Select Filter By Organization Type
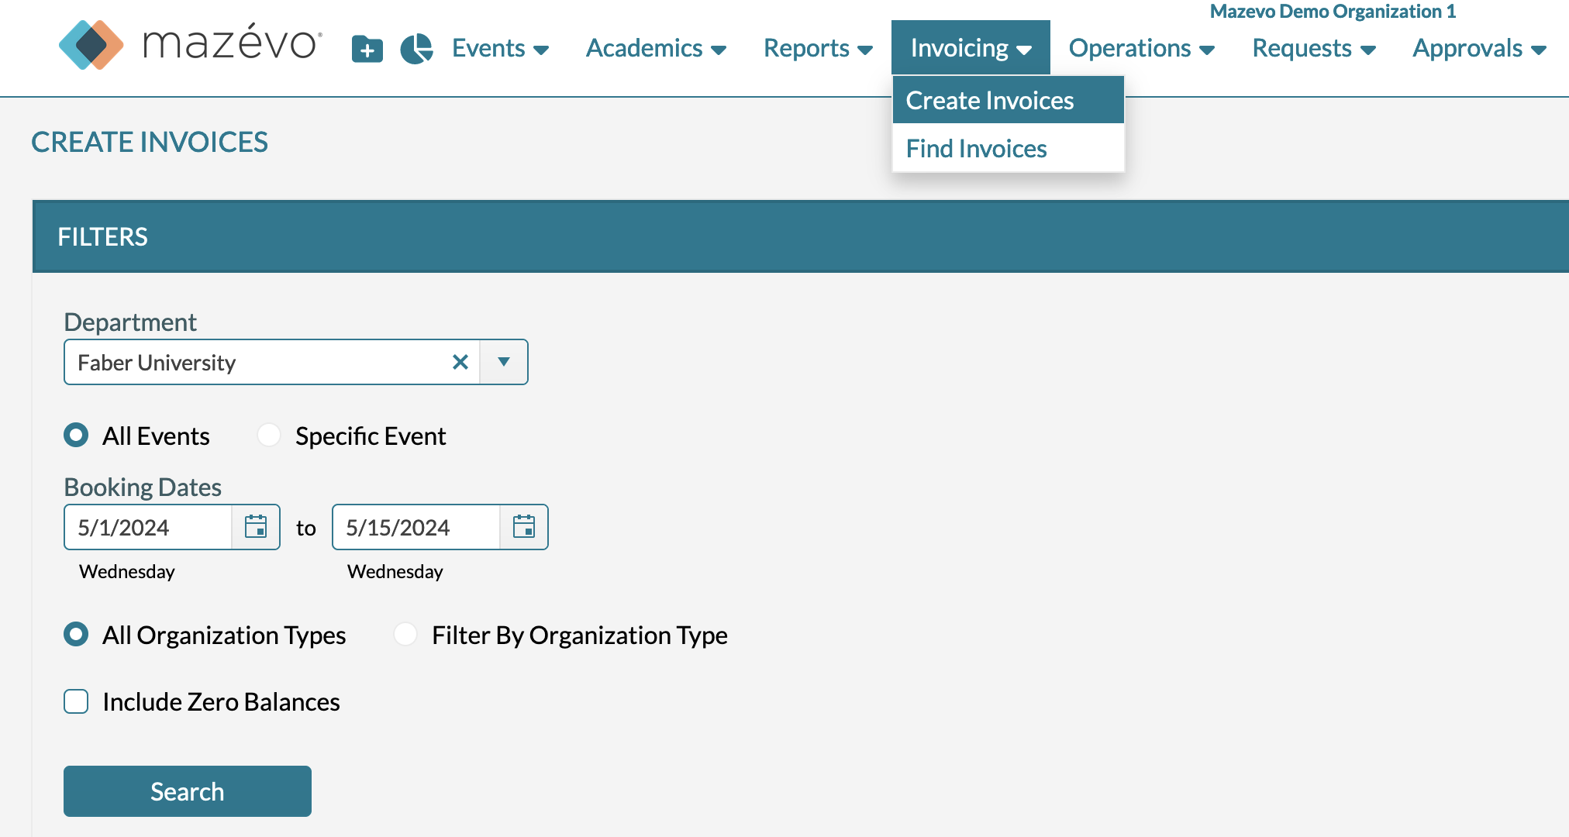 pyautogui.click(x=405, y=635)
